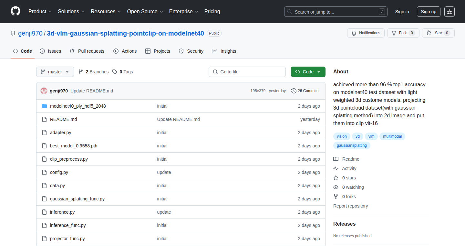The image size is (465, 246).
Task: Switch to the Insights tab
Action: 224,51
